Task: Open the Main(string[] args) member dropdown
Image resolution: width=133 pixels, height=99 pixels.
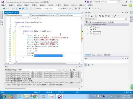Action: click(x=70, y=15)
